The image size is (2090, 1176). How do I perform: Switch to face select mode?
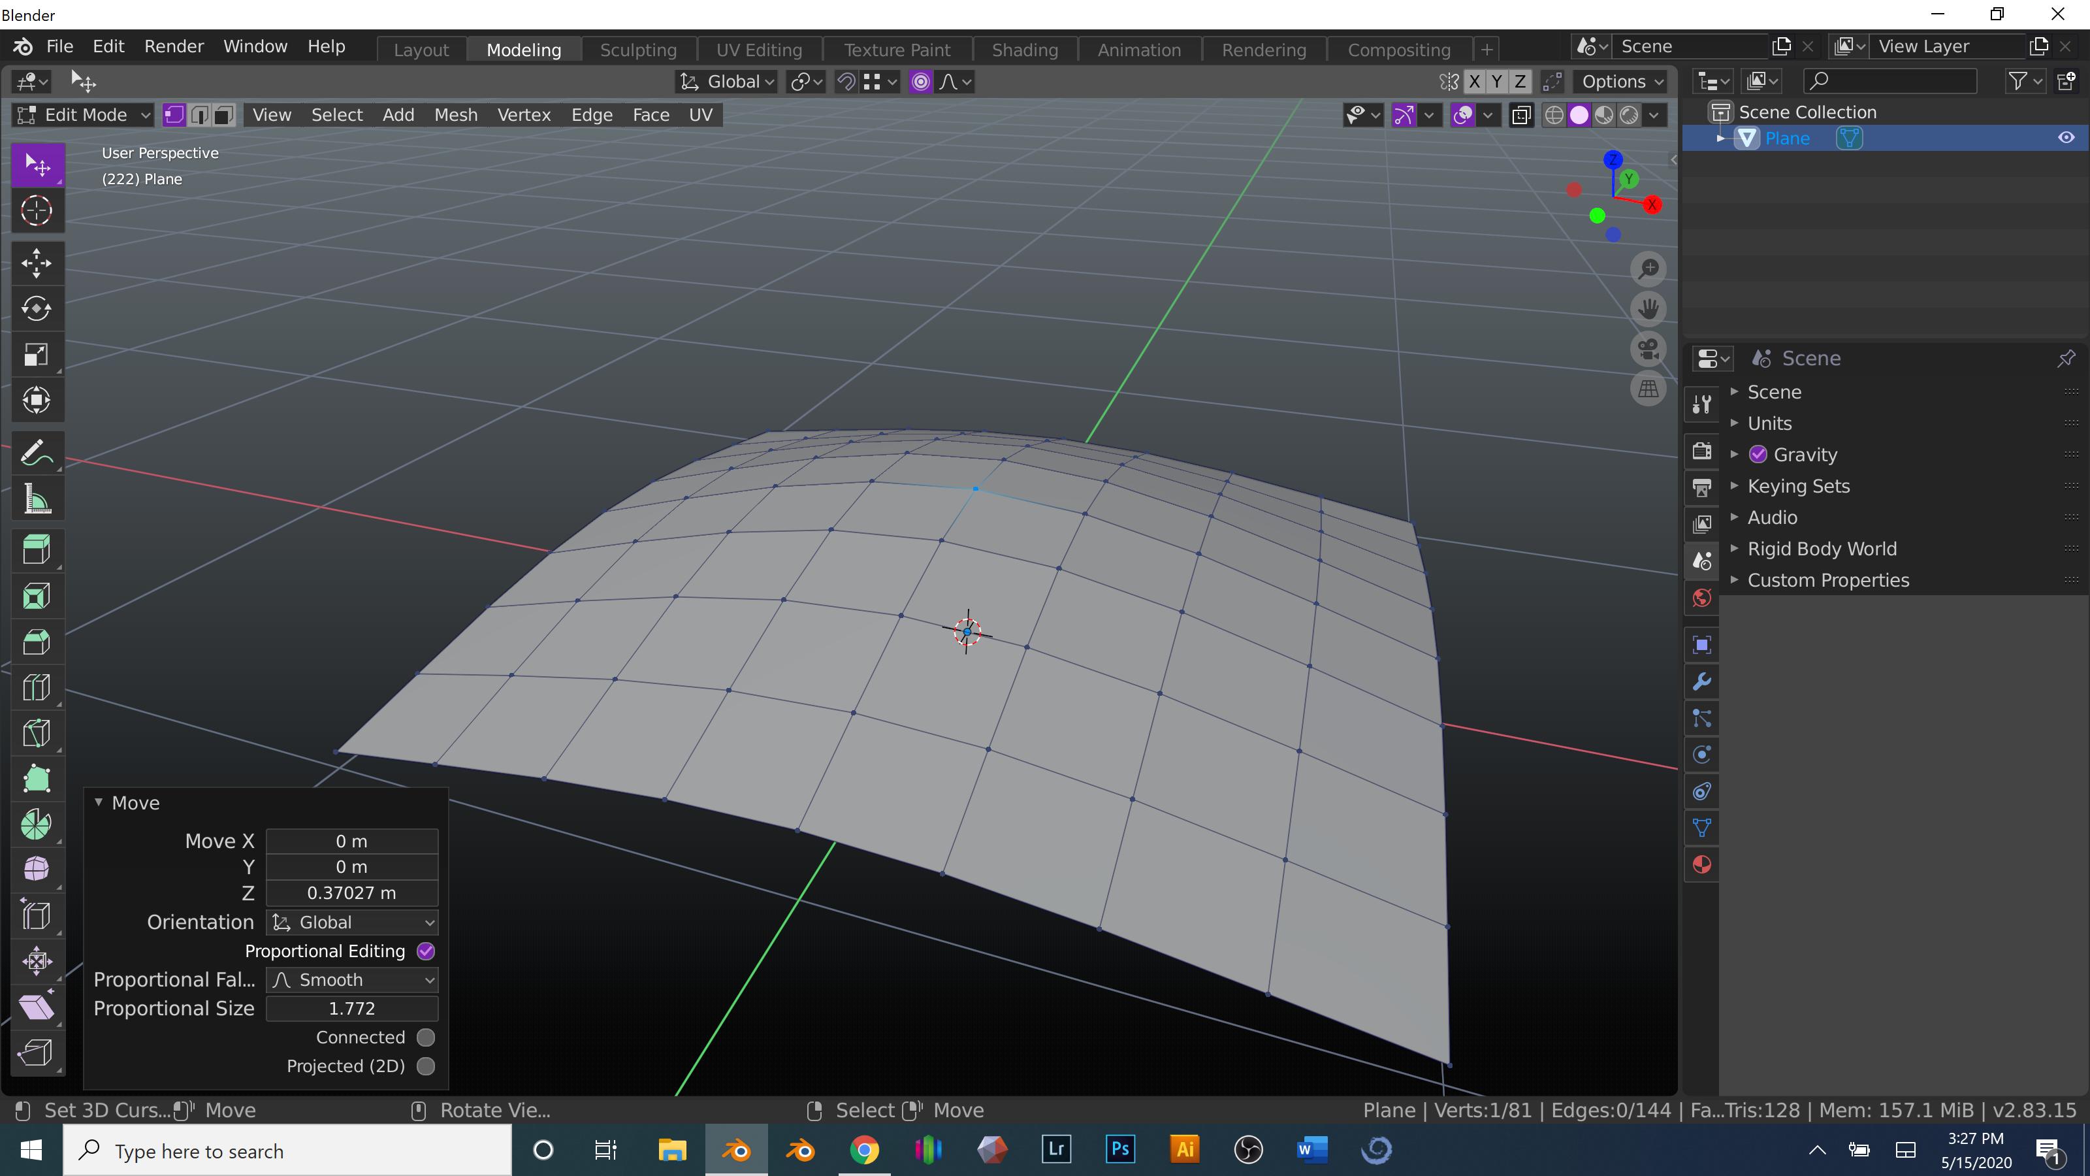pyautogui.click(x=224, y=114)
